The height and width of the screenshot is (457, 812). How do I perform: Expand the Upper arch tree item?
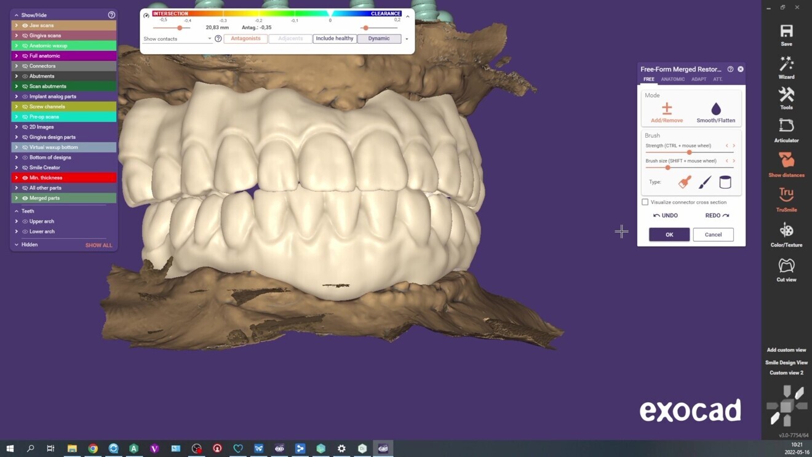point(17,221)
